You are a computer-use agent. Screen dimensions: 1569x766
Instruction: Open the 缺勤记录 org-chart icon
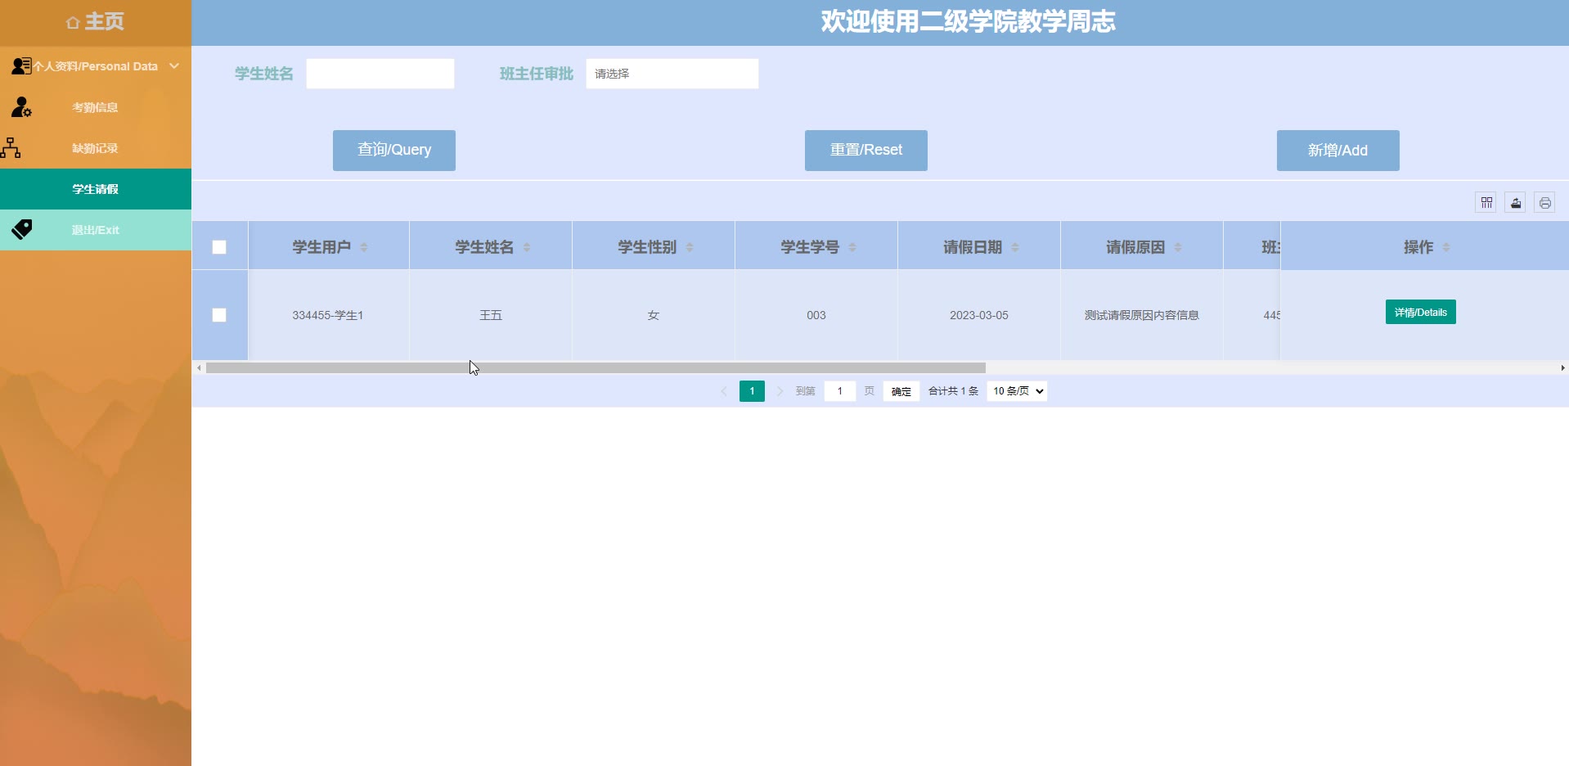pos(11,147)
